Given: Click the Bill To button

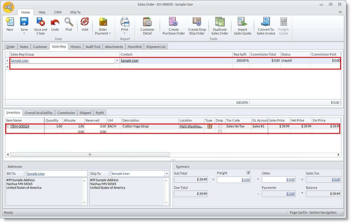Looking at the screenshot, I should 15,174.
